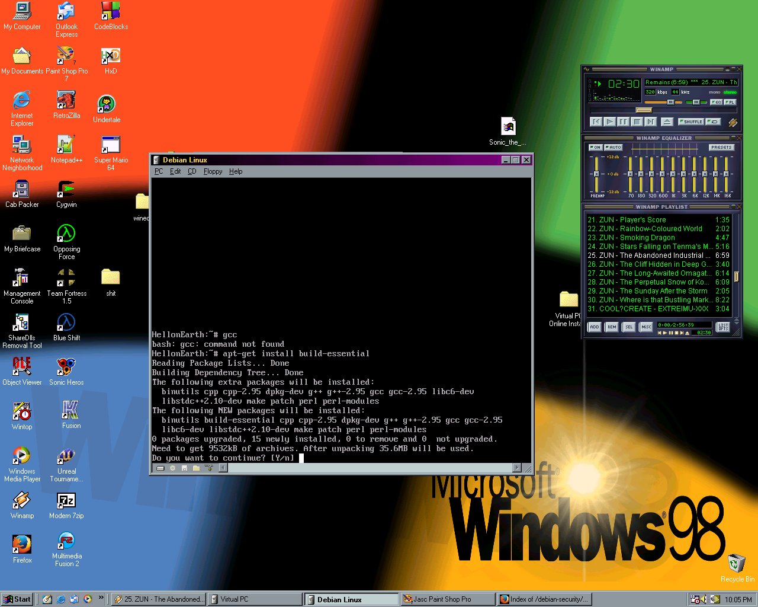Open the Notepad++ desktop shortcut
This screenshot has width=758, height=607.
(x=66, y=149)
